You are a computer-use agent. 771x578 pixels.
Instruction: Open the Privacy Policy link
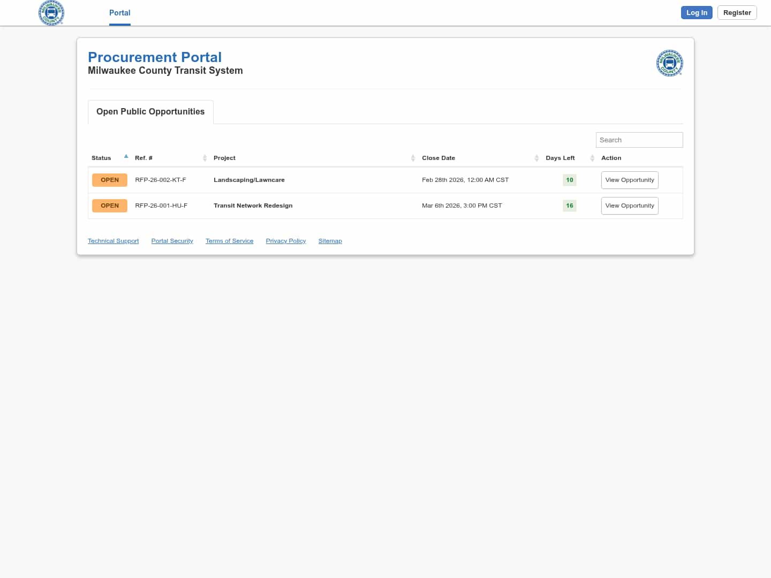tap(285, 241)
